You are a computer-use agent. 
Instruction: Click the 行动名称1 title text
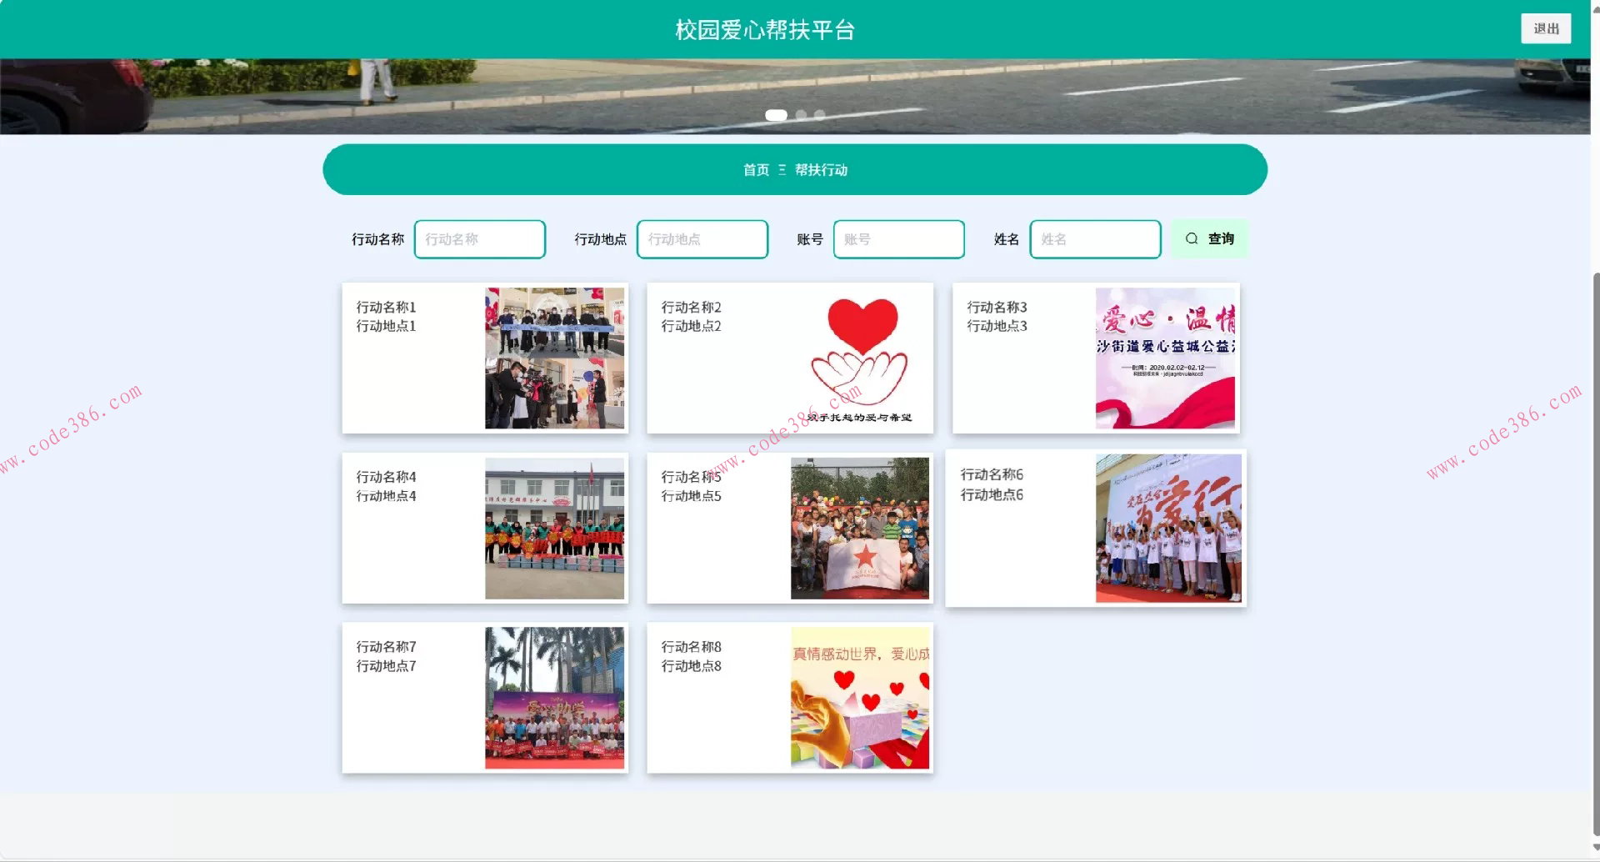[386, 308]
